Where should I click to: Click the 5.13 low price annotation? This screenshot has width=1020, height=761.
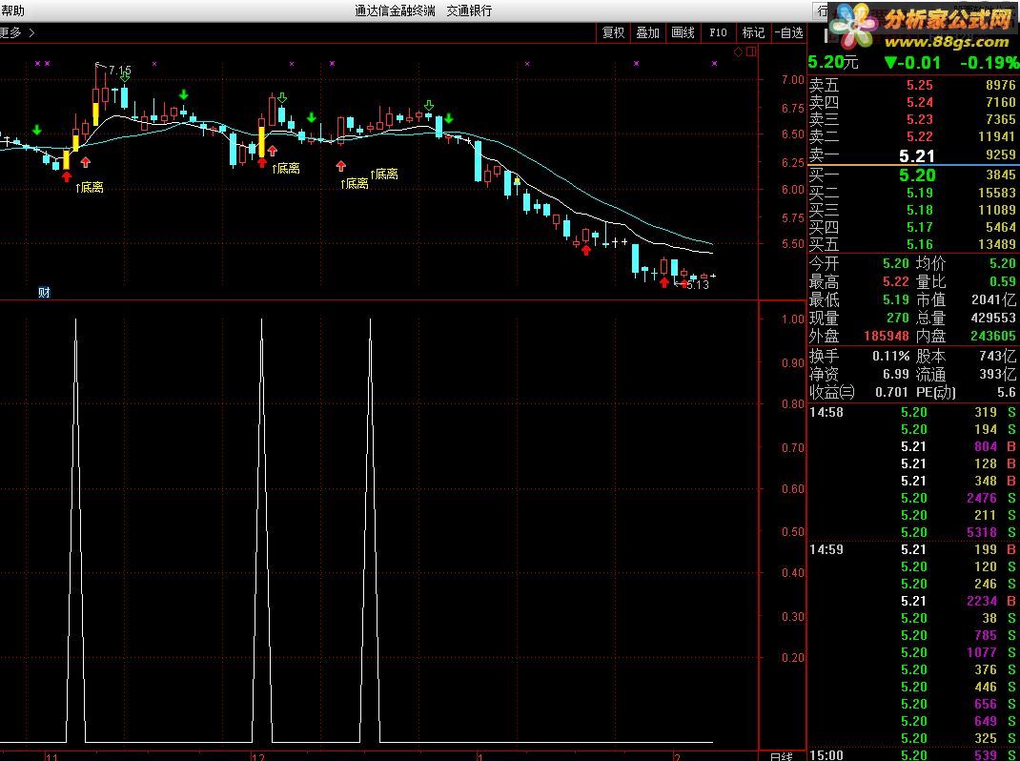click(x=698, y=284)
